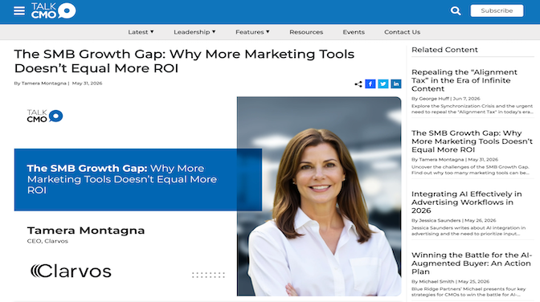Click excerpt 'Uncover the challenges of the SMB'
The width and height of the screenshot is (540, 302).
click(470, 169)
